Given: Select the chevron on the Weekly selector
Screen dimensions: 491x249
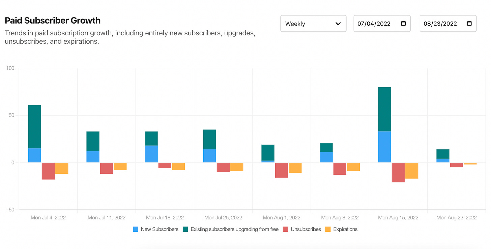Looking at the screenshot, I should pos(338,23).
